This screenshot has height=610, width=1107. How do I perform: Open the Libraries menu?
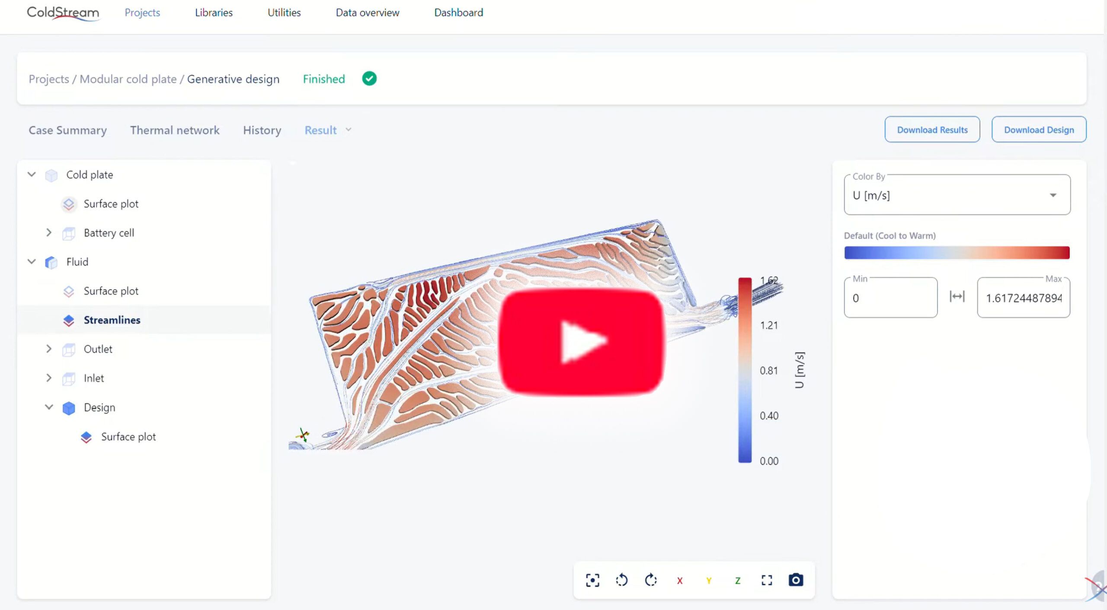[214, 13]
